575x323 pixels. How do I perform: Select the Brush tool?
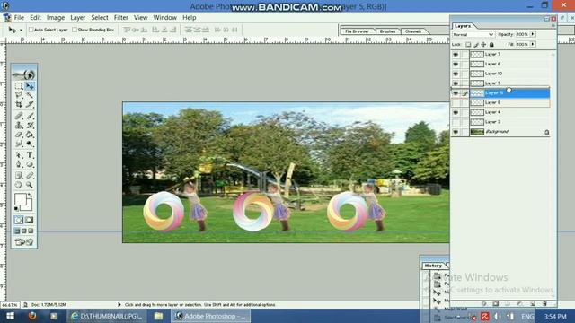(30, 116)
